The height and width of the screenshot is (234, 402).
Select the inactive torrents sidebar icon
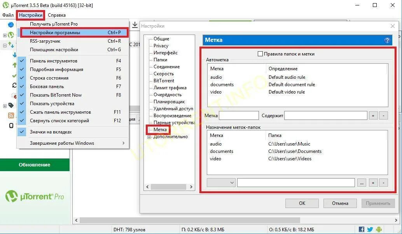pos(14,96)
